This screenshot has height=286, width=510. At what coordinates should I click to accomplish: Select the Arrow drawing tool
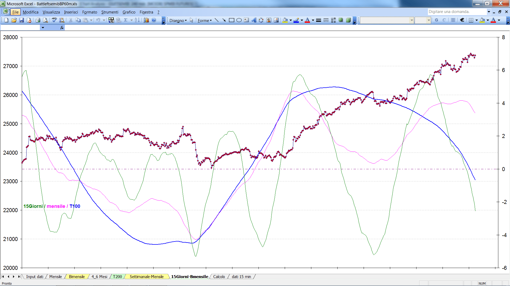[x=224, y=20]
